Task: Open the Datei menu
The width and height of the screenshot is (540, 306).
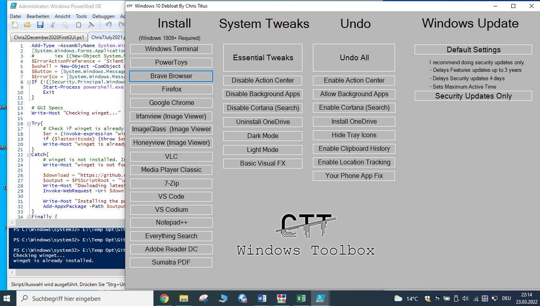Action: click(x=16, y=16)
